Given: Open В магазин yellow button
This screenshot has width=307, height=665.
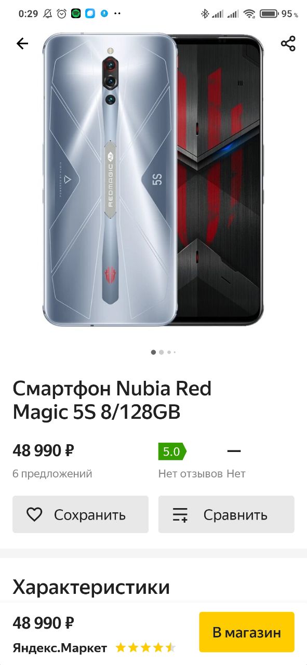Looking at the screenshot, I should (x=247, y=632).
